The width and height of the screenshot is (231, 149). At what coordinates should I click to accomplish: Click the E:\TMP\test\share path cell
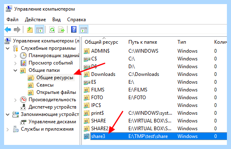coord(148,136)
